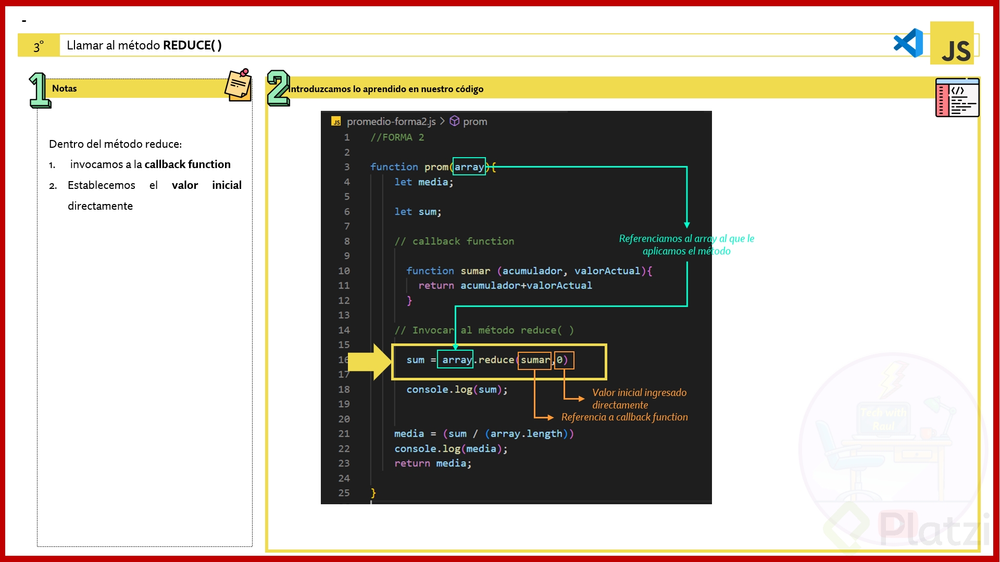The image size is (1000, 562).
Task: Click 'return media;' on line 23
Action: (x=433, y=464)
